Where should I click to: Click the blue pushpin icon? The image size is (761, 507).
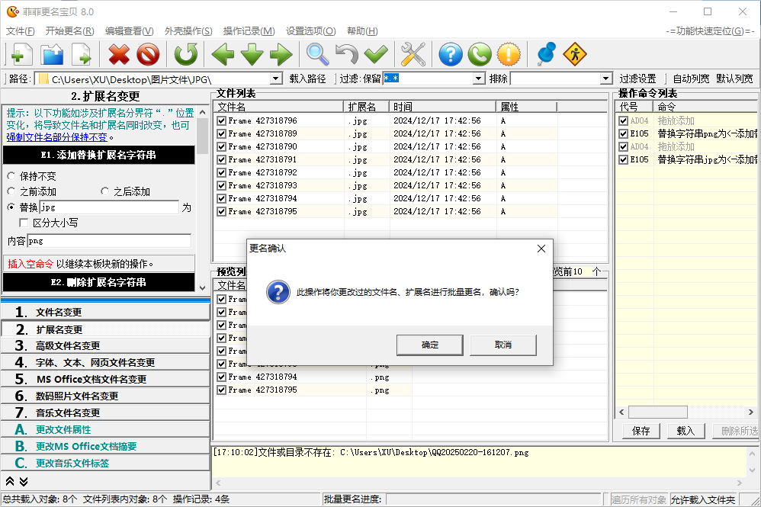(x=546, y=54)
